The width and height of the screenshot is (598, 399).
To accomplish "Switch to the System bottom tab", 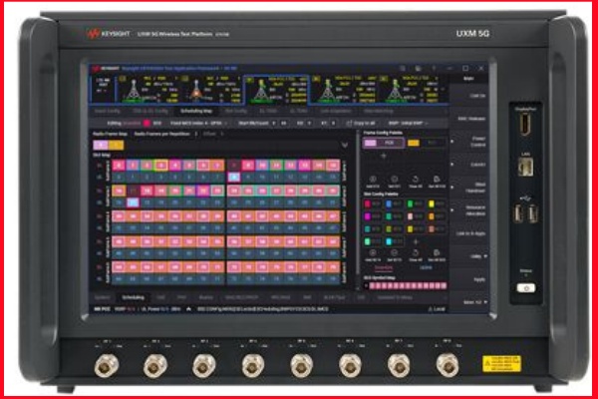I will pos(103,297).
